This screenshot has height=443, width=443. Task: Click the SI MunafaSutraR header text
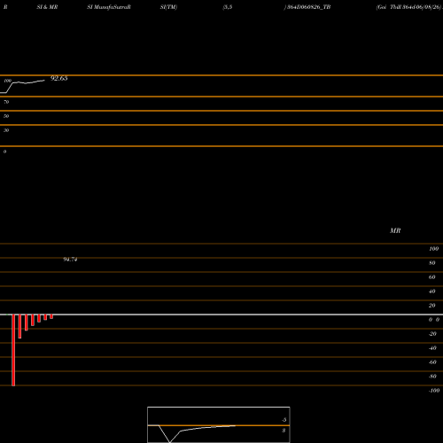[109, 7]
